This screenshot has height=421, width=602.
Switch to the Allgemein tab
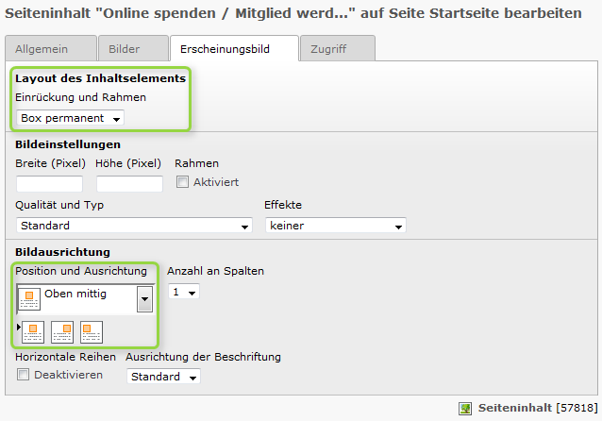(50, 48)
